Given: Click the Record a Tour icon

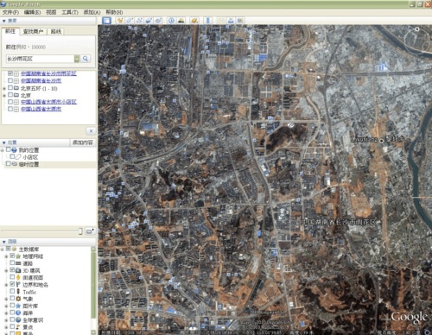Looking at the screenshot, I should click(158, 21).
